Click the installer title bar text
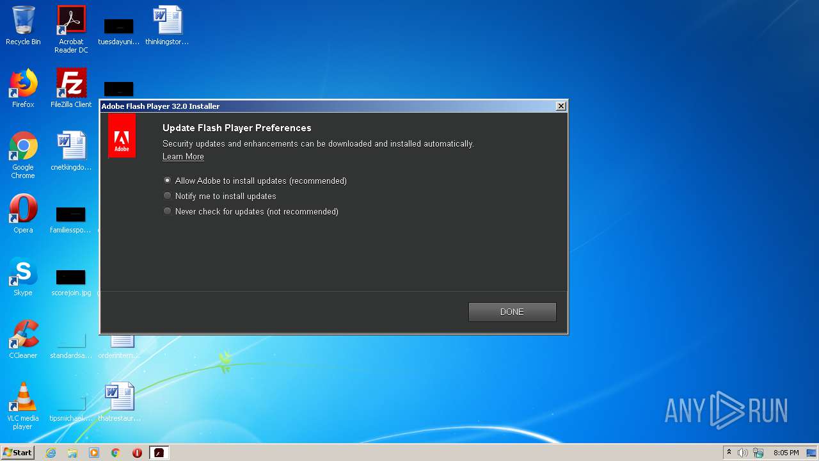Screen dimensions: 819x461 click(x=161, y=106)
